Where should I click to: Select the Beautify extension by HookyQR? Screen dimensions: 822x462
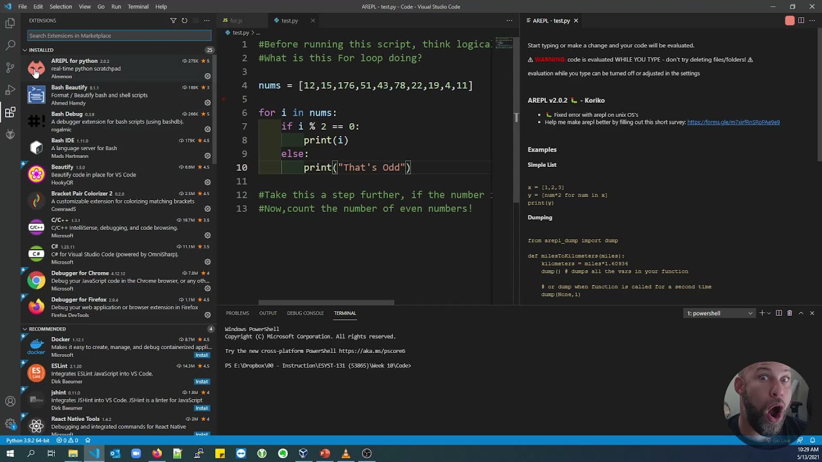click(x=119, y=175)
